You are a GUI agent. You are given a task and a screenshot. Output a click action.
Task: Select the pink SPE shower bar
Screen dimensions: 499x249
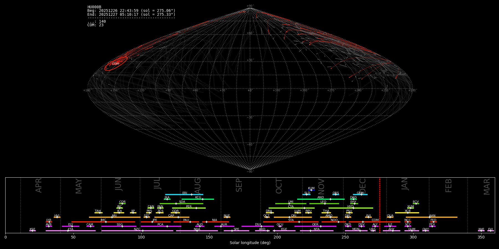click(x=236, y=231)
